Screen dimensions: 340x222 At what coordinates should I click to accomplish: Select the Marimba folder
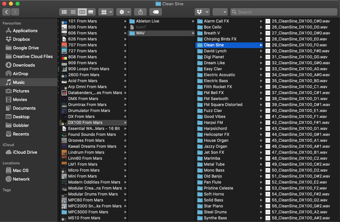tap(229, 158)
